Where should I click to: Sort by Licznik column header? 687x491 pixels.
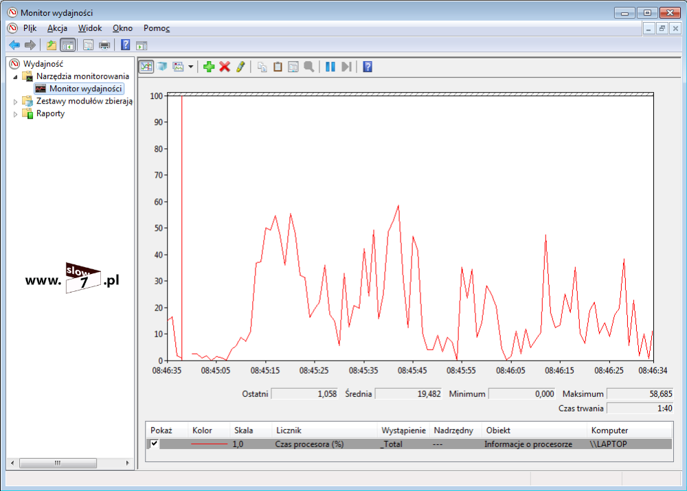click(x=324, y=430)
